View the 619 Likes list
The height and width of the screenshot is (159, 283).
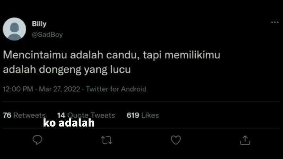coord(143,115)
